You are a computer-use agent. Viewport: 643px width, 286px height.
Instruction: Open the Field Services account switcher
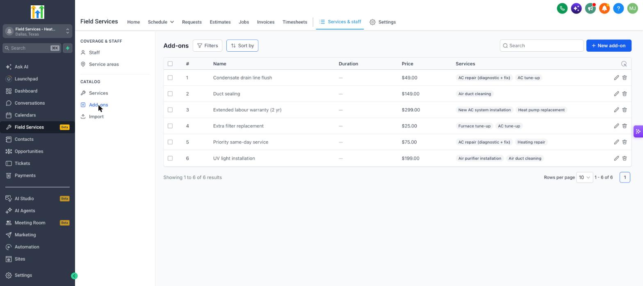(x=37, y=31)
